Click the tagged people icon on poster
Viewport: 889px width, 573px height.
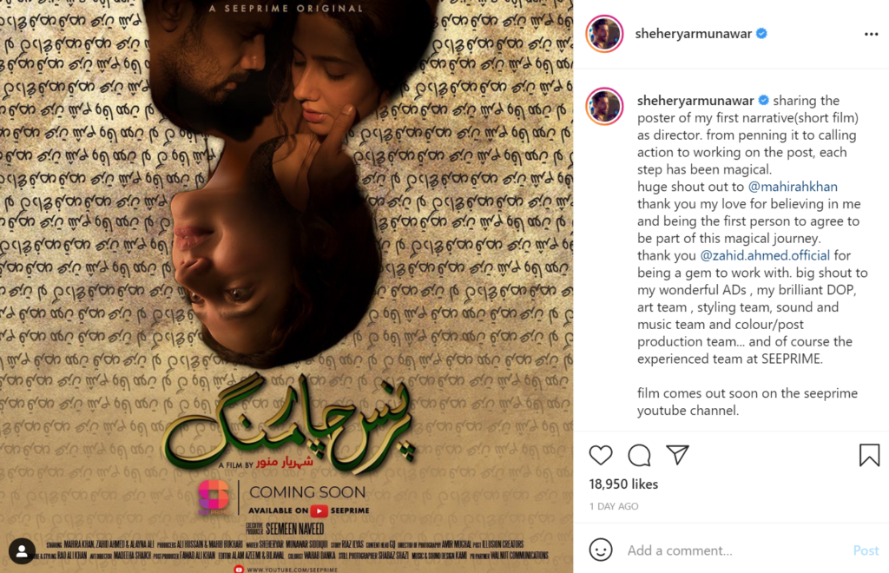click(22, 551)
